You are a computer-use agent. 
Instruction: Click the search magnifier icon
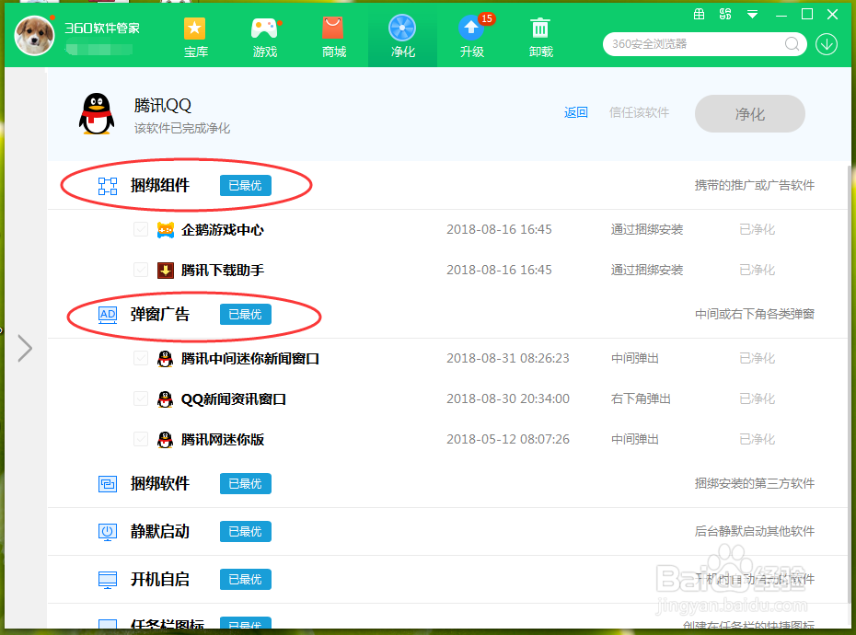(792, 44)
